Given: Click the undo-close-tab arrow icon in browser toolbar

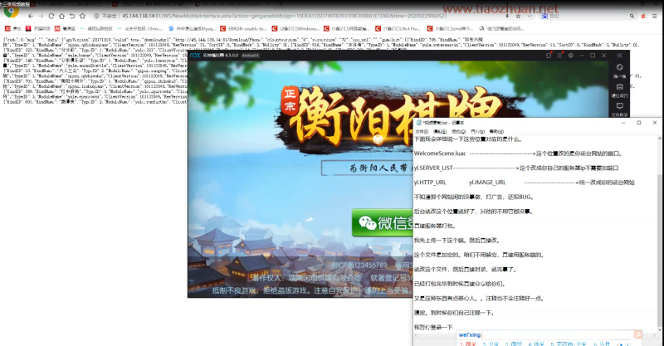Looking at the screenshot, I should pyautogui.click(x=72, y=16).
